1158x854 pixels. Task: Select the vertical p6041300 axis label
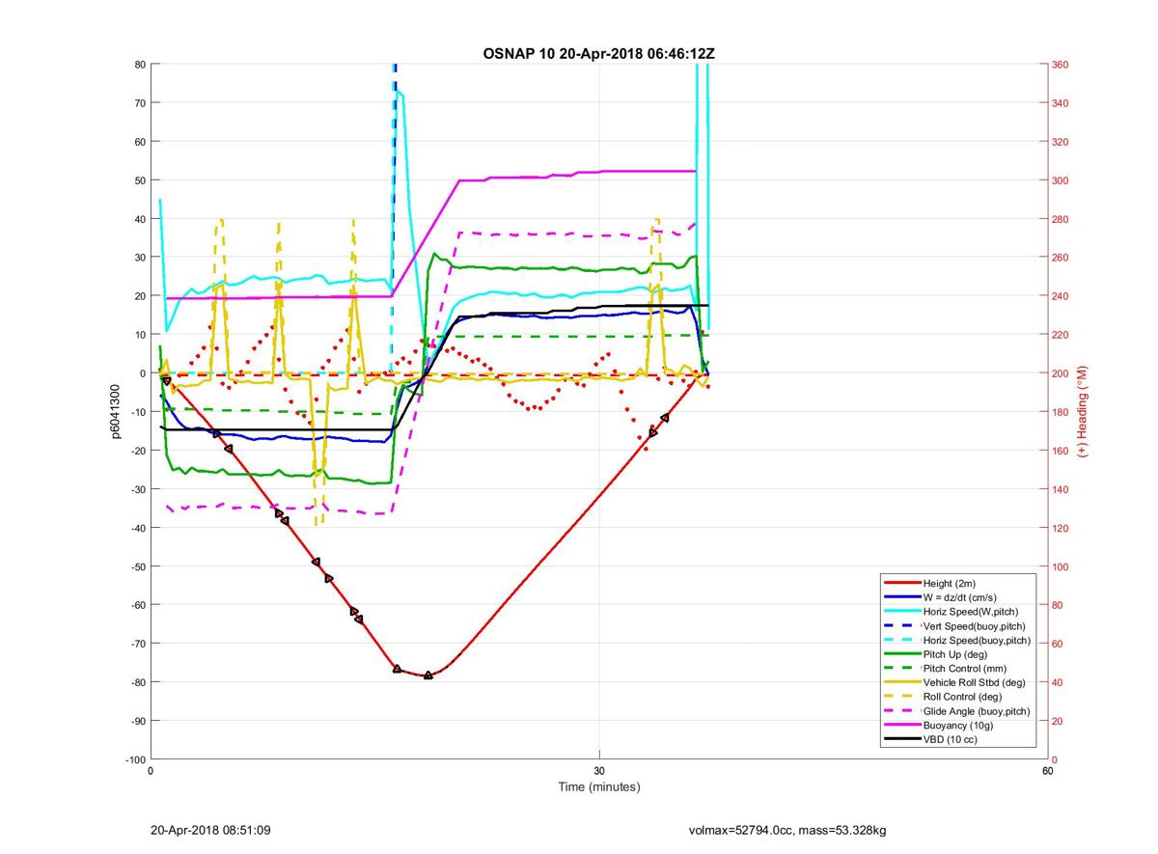[x=115, y=412]
